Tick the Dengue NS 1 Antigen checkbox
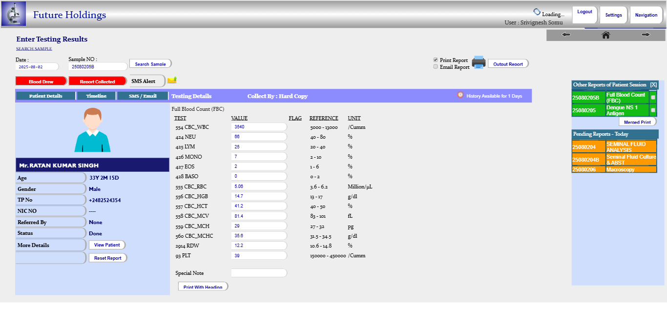Viewport: 667px width, 331px height. click(653, 110)
